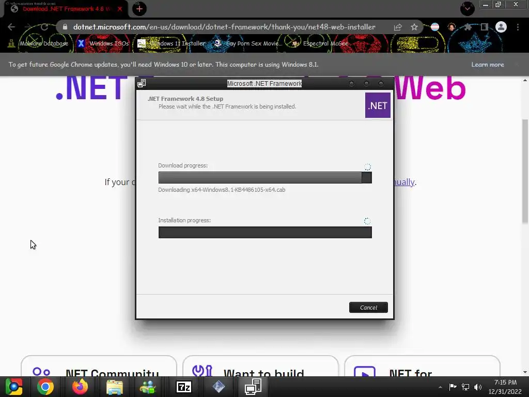
Task: Open File Explorer from taskbar
Action: [115, 387]
